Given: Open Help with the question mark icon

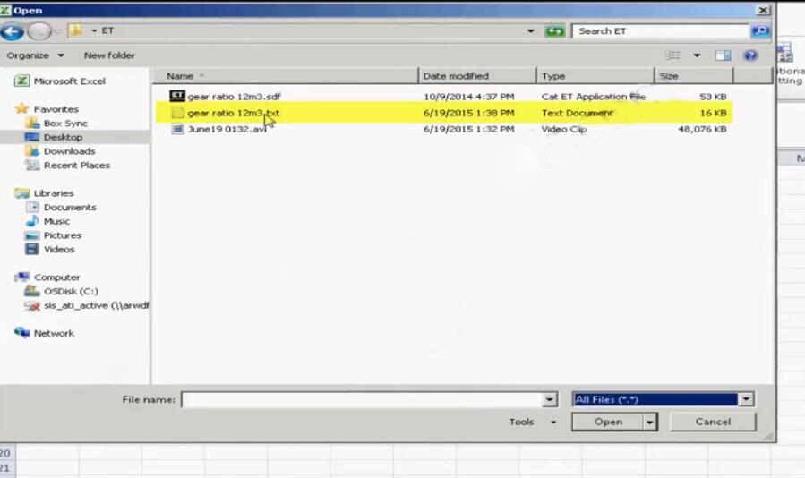Looking at the screenshot, I should tap(750, 55).
